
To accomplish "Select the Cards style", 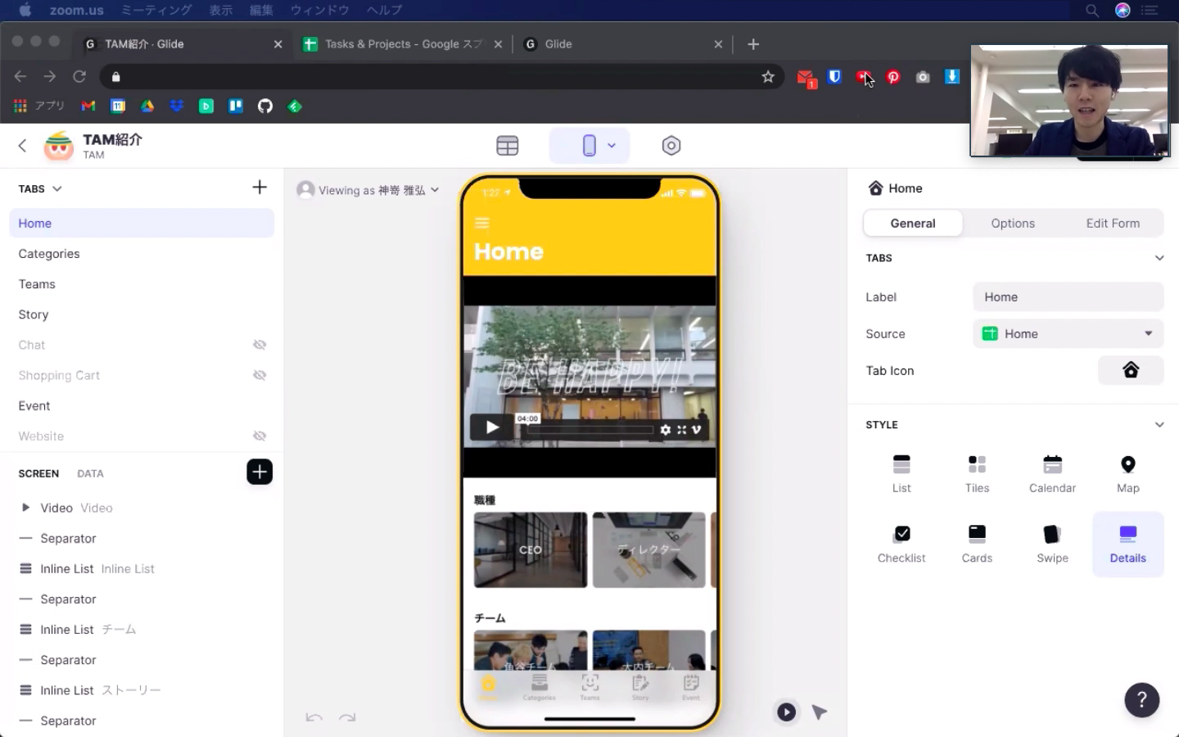I will tap(977, 545).
